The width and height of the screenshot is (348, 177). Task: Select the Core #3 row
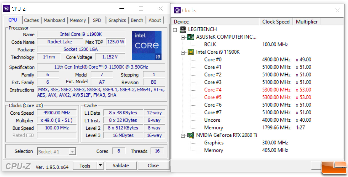(x=213, y=82)
